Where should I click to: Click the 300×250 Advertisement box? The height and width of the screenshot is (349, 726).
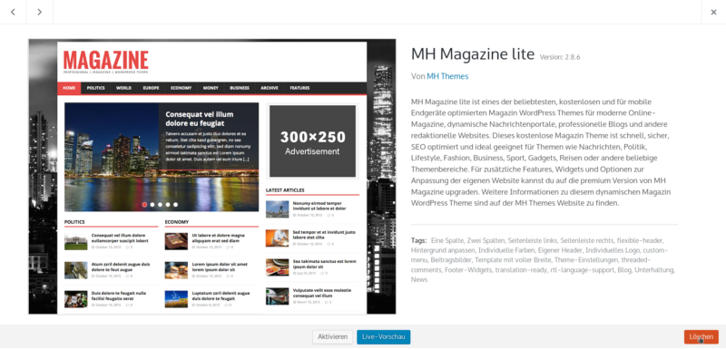pos(312,141)
